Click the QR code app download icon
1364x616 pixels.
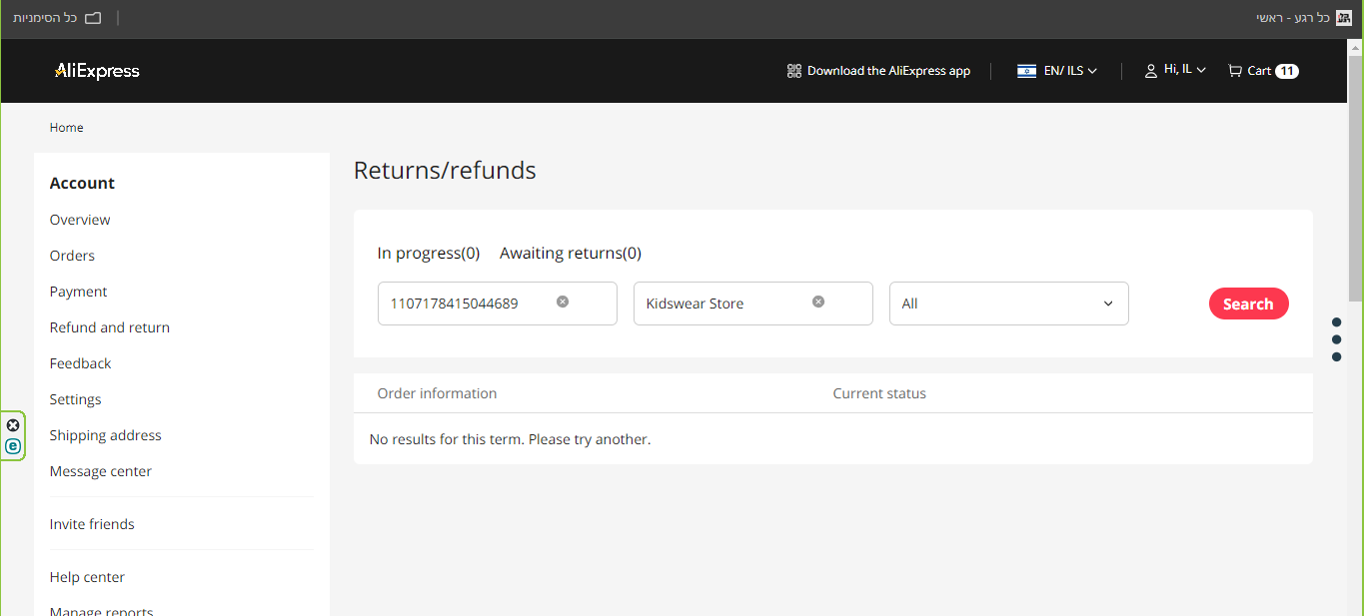click(x=794, y=71)
